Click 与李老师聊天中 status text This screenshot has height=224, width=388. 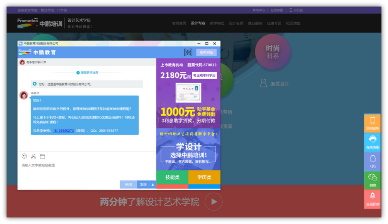(x=36, y=62)
